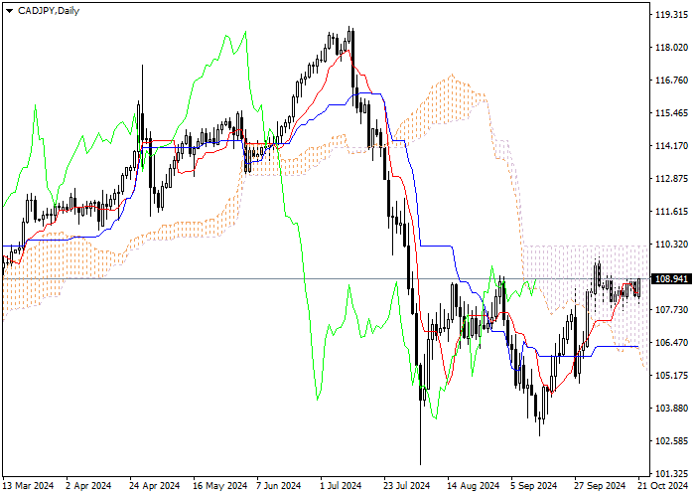This screenshot has width=695, height=497.
Task: Click the current price label 108.941
Action: 671,279
